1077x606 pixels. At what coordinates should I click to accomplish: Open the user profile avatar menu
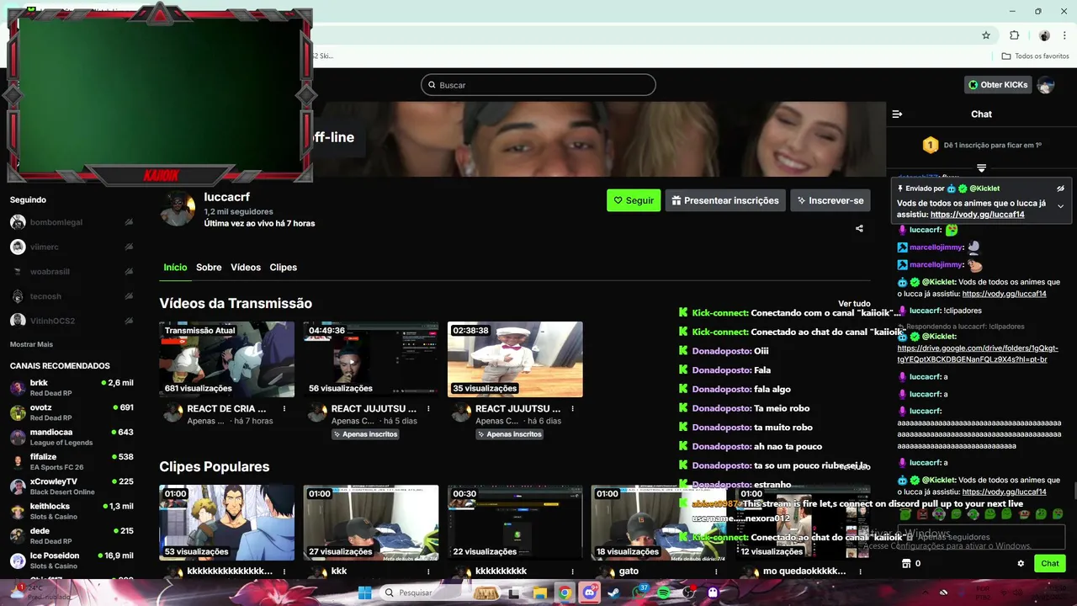[1046, 85]
